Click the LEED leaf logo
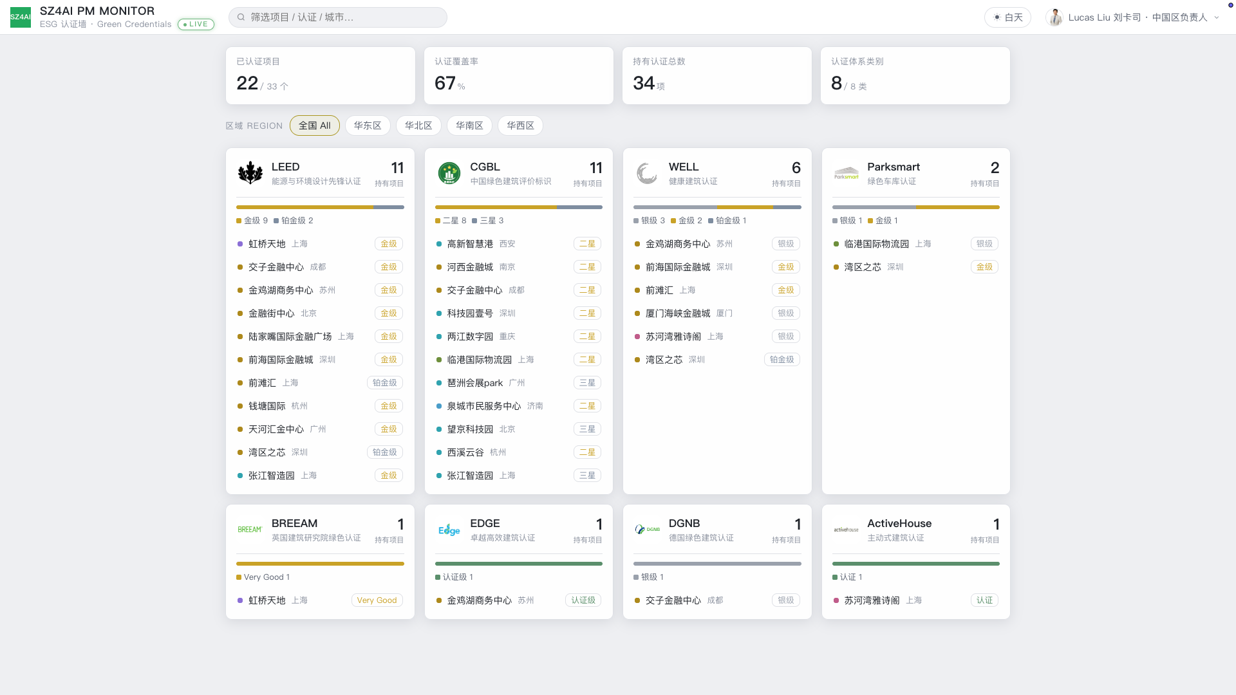 pos(250,173)
